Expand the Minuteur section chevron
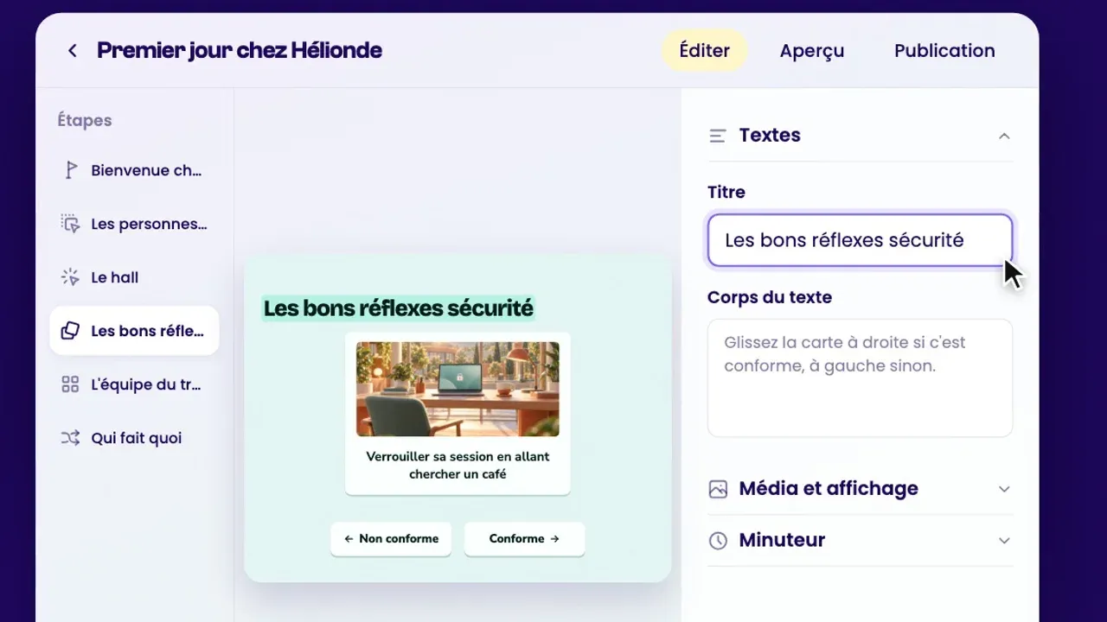Image resolution: width=1107 pixels, height=622 pixels. click(x=1004, y=541)
